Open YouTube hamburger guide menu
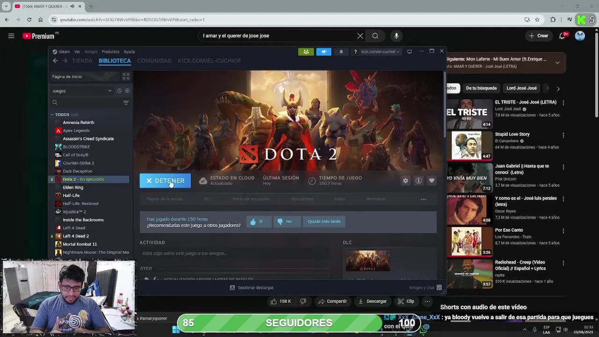 11,36
